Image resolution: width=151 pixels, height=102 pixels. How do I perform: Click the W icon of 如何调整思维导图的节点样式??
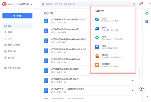46,81
